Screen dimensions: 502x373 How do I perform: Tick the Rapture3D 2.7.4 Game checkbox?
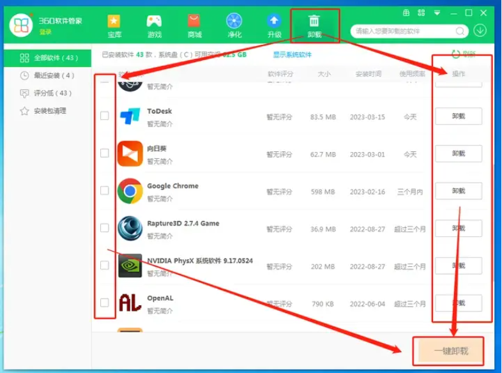[x=104, y=227]
